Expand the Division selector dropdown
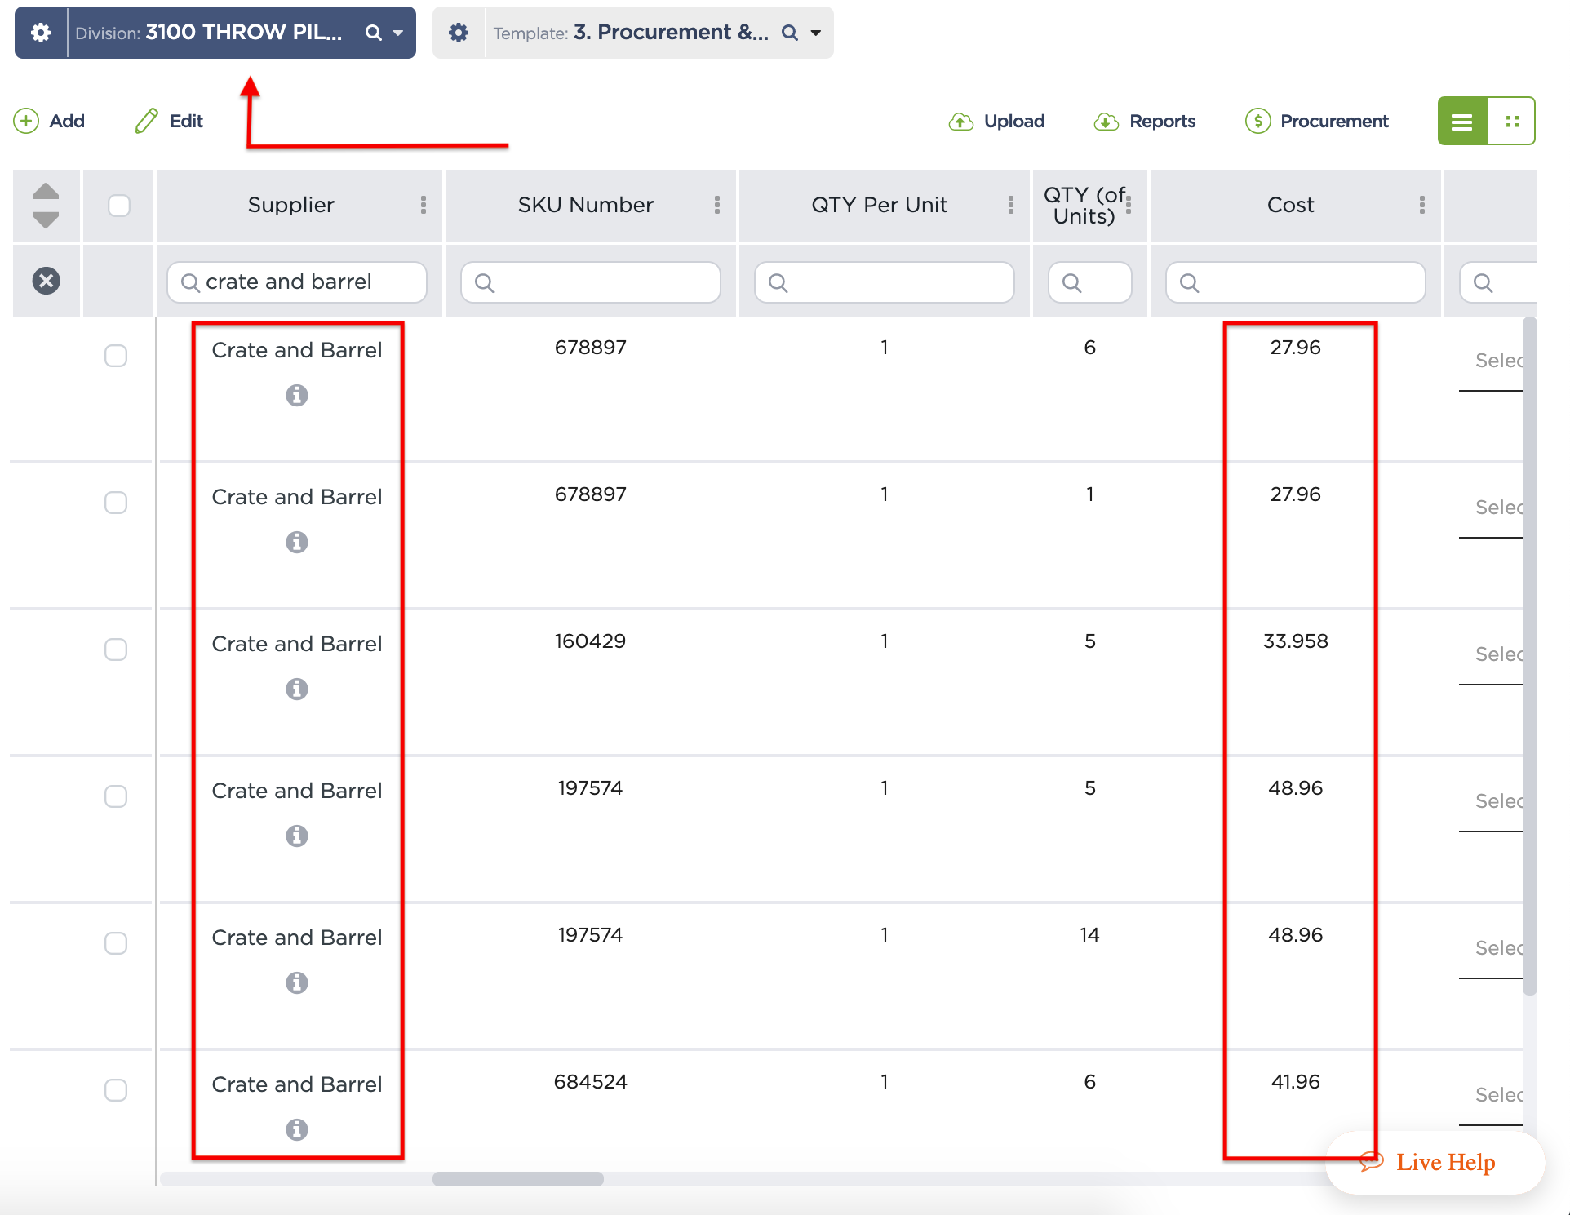 pyautogui.click(x=398, y=33)
